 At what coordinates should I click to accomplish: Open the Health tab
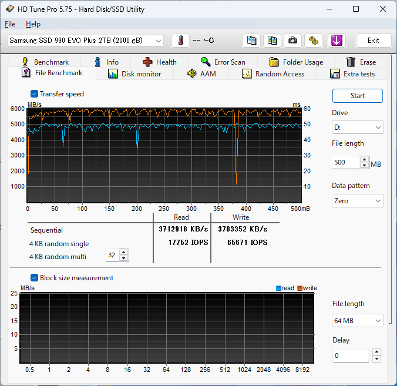pos(159,62)
